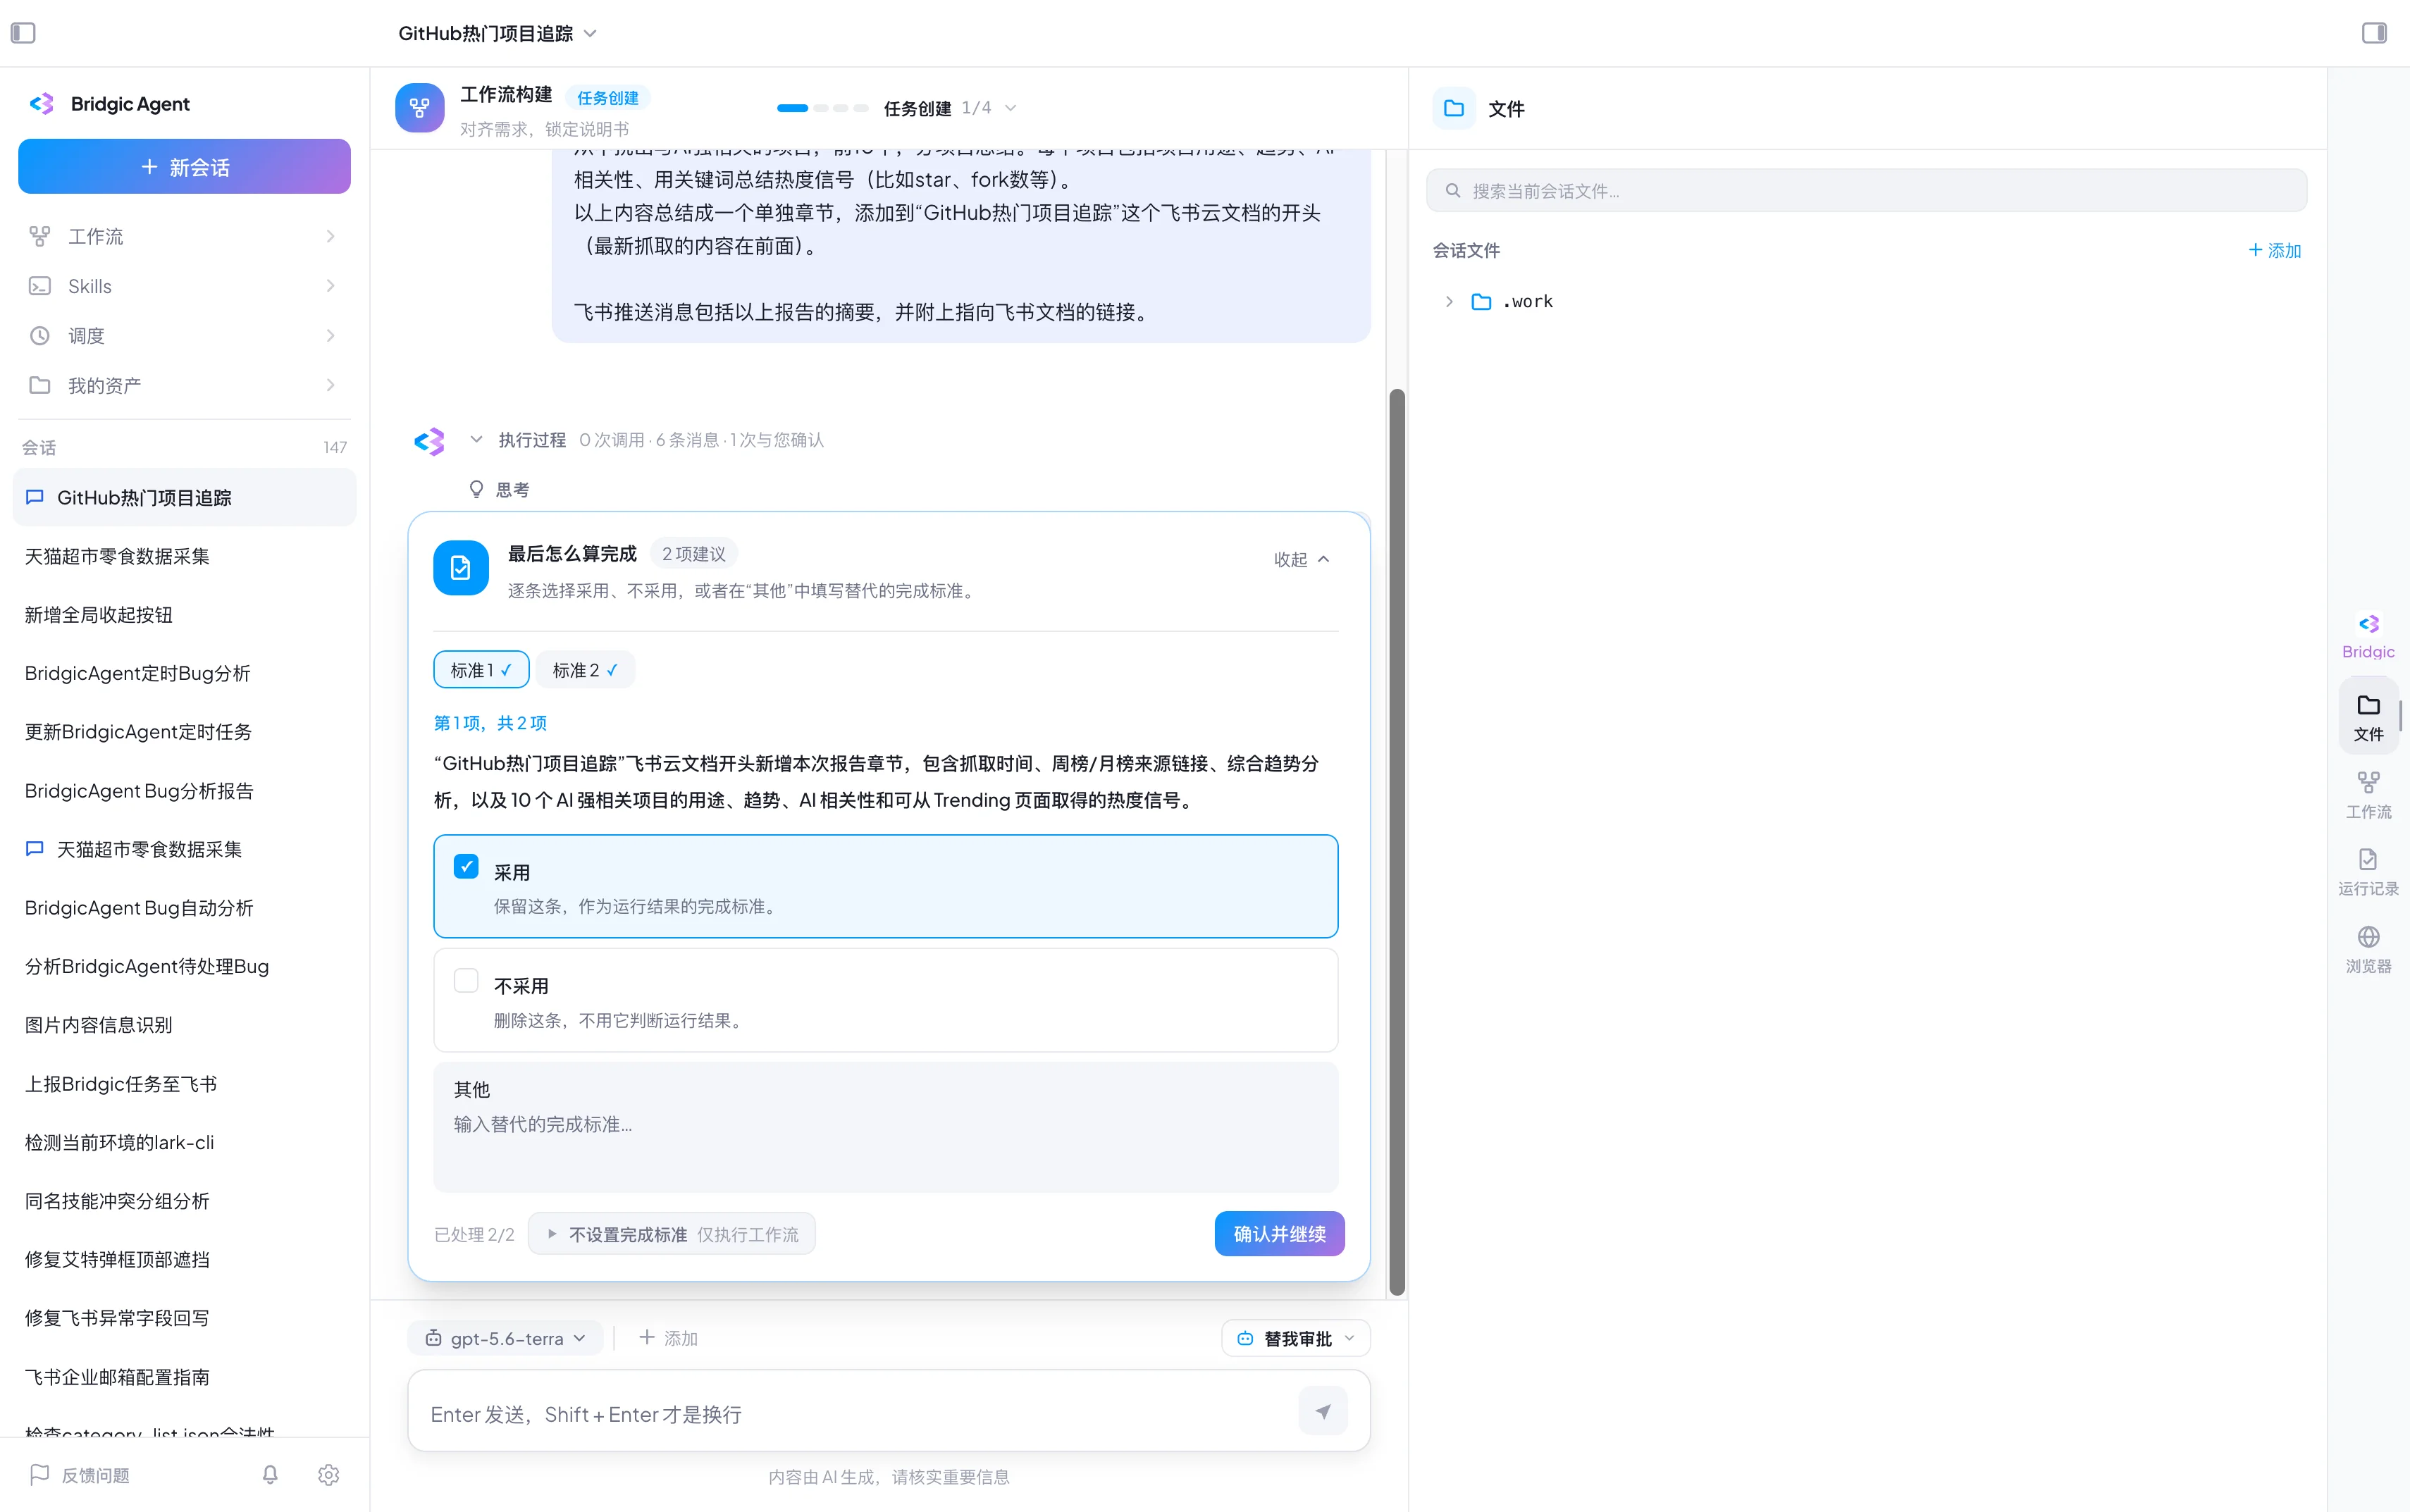Image resolution: width=2410 pixels, height=1512 pixels.
Task: Open the 工作流 sidebar item icon
Action: coord(39,236)
